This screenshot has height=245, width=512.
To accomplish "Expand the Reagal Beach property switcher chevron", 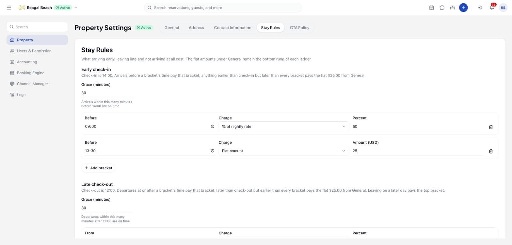I will pos(76,7).
